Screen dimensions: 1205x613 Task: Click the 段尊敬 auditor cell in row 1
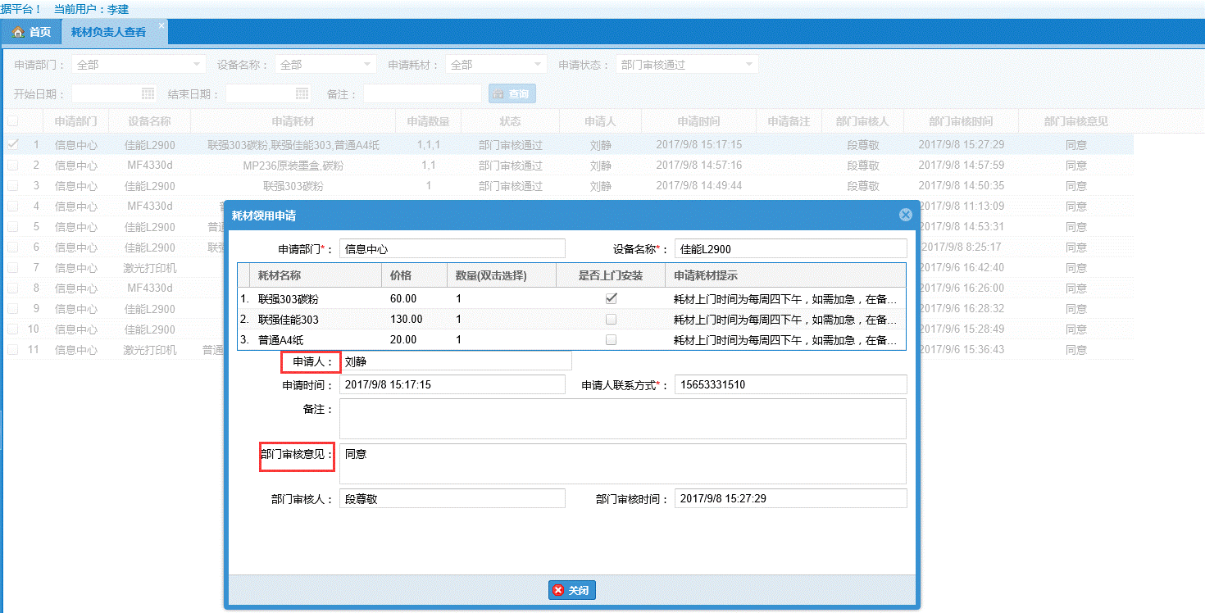[862, 144]
